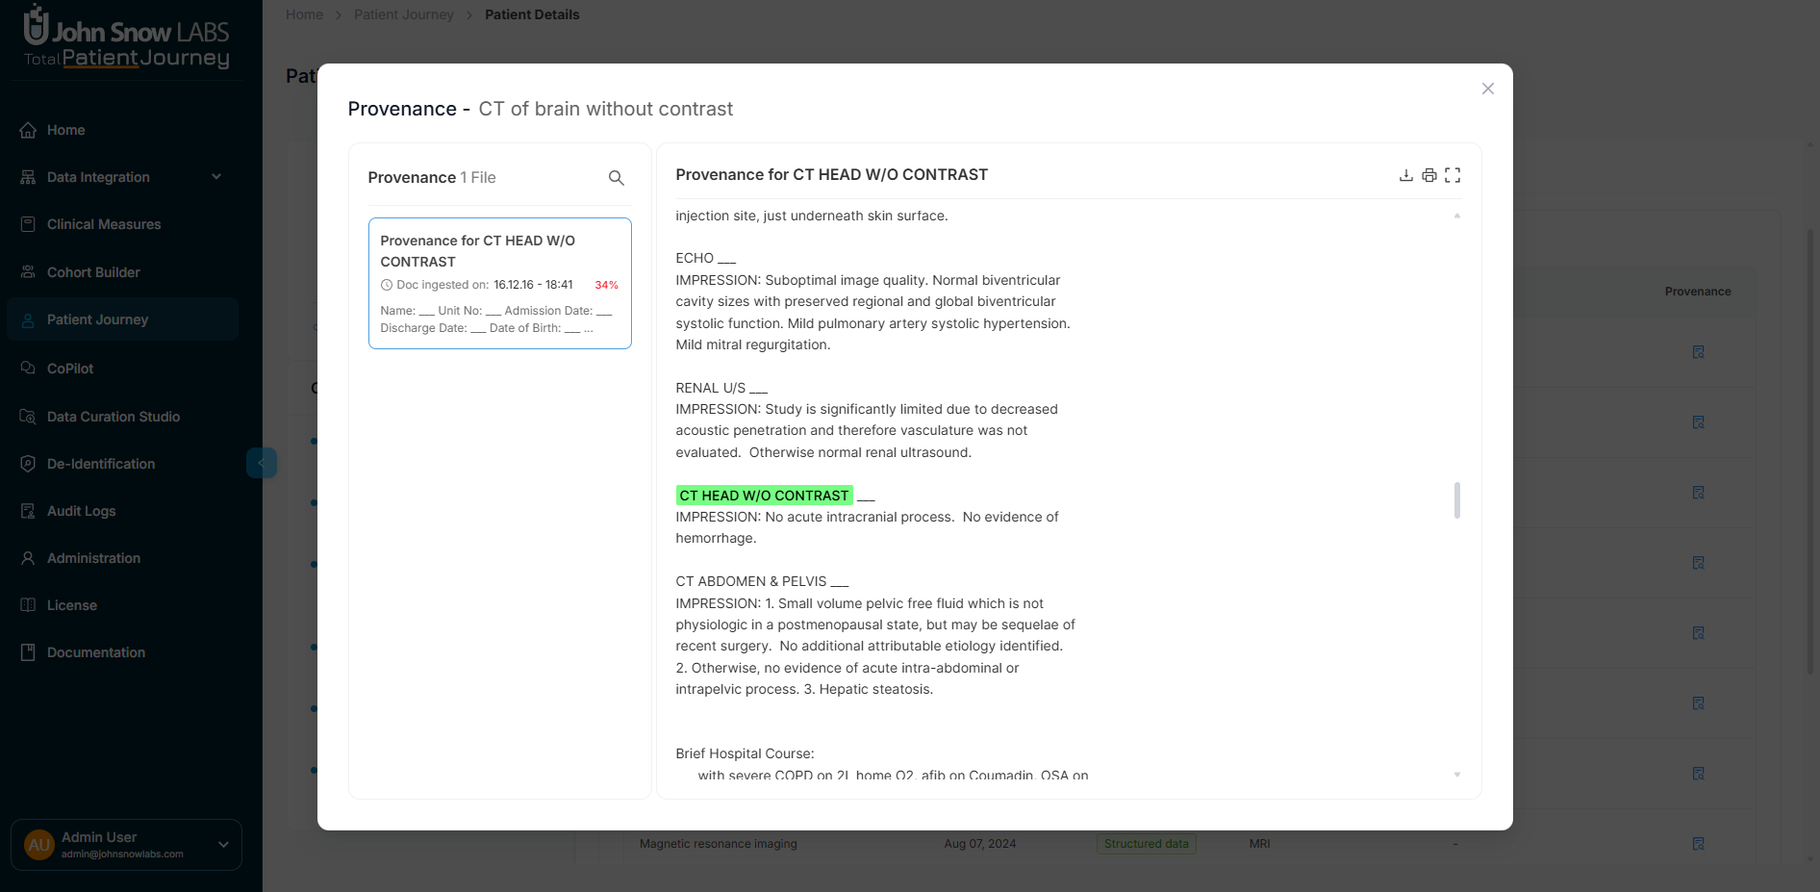
Task: Collapse the left sidebar with the chevron
Action: coord(262,463)
